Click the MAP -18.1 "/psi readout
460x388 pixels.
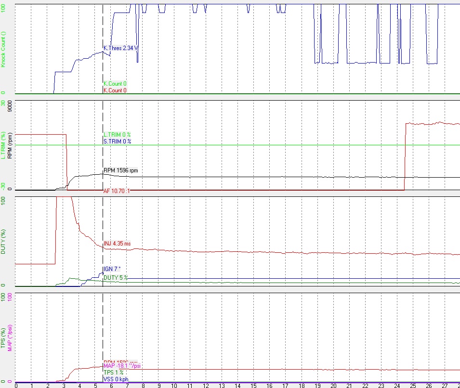[122, 366]
